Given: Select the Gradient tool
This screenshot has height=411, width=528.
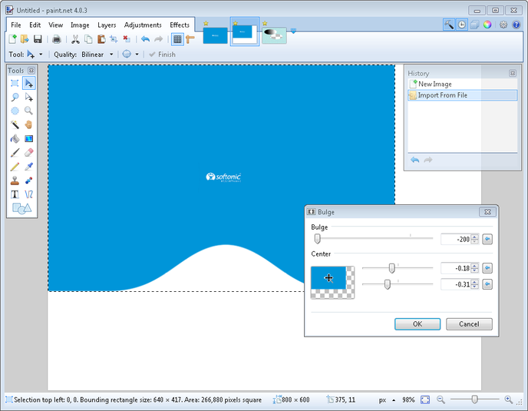Looking at the screenshot, I should click(x=28, y=138).
